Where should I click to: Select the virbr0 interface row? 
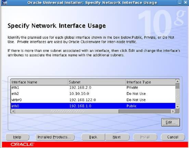pyautogui.click(x=93, y=100)
